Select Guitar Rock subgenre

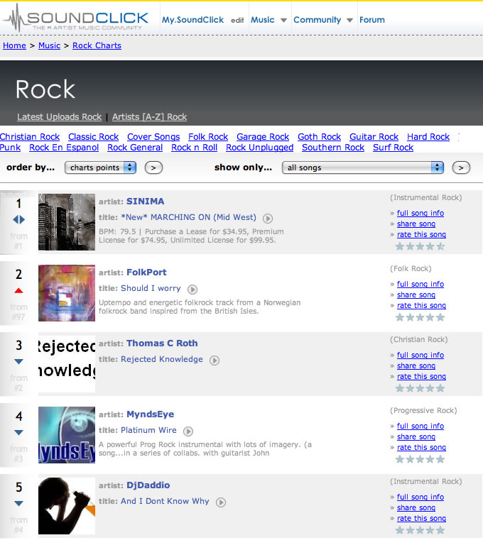pos(374,137)
